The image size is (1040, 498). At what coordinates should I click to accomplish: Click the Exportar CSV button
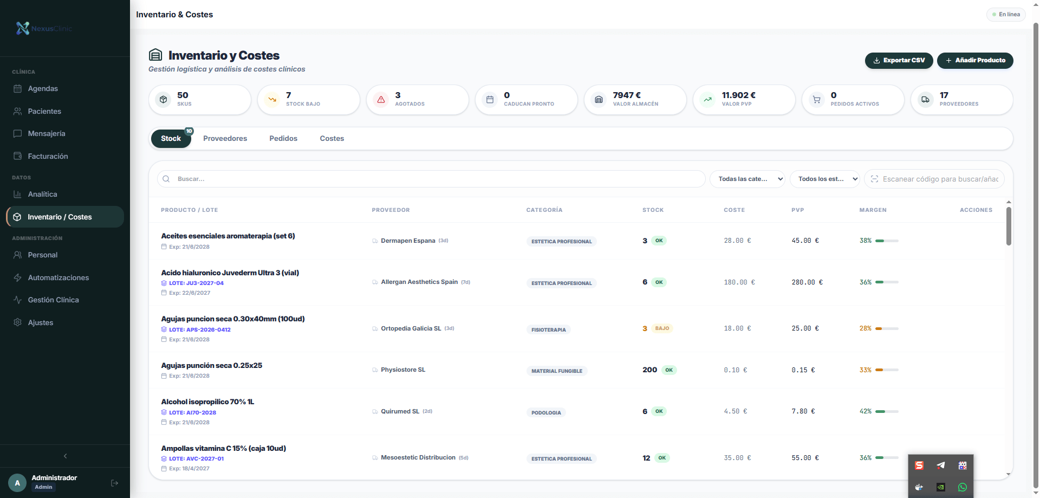(899, 61)
